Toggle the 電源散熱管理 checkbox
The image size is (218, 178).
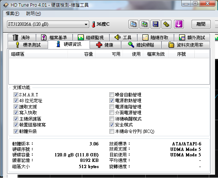coord(112,101)
